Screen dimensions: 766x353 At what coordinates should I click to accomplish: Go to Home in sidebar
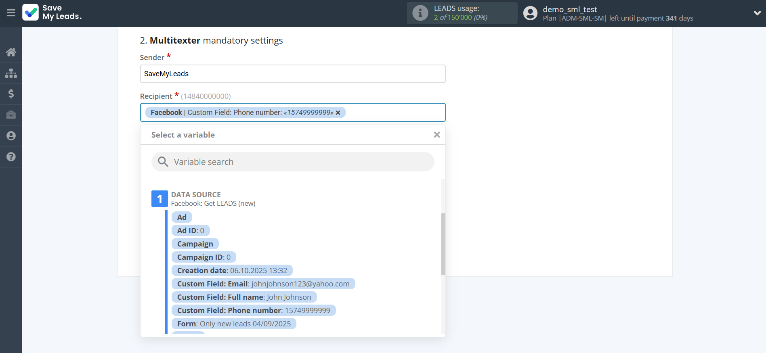pyautogui.click(x=11, y=52)
